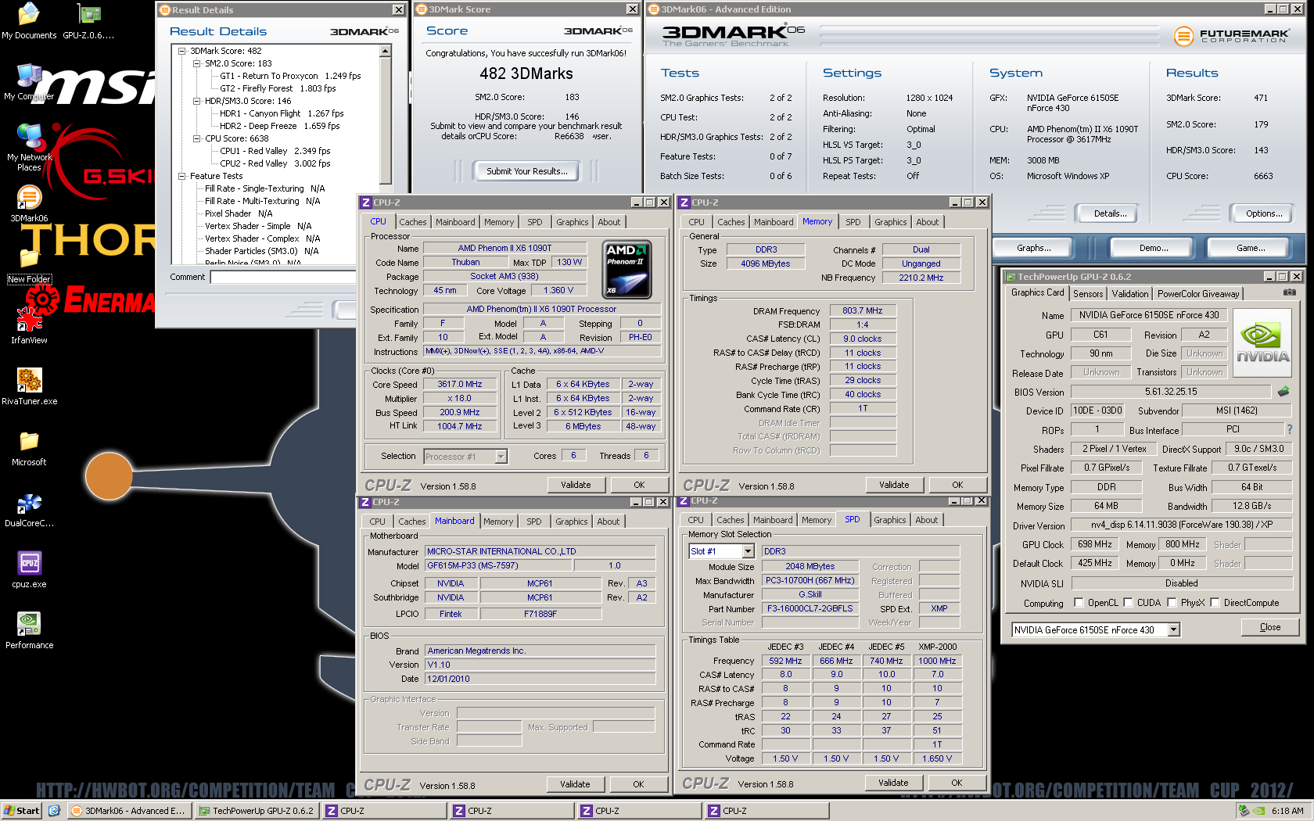Click the safely remove hardware tray icon
Viewport: 1314px width, 821px height.
click(1244, 811)
